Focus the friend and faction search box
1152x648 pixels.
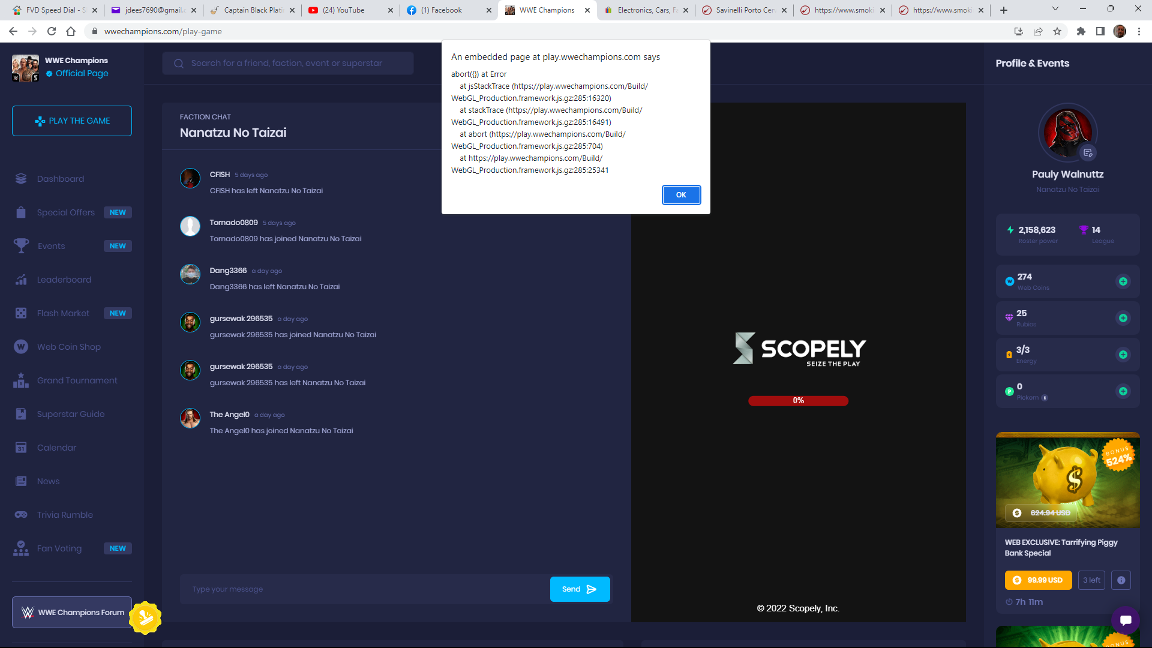click(x=288, y=63)
